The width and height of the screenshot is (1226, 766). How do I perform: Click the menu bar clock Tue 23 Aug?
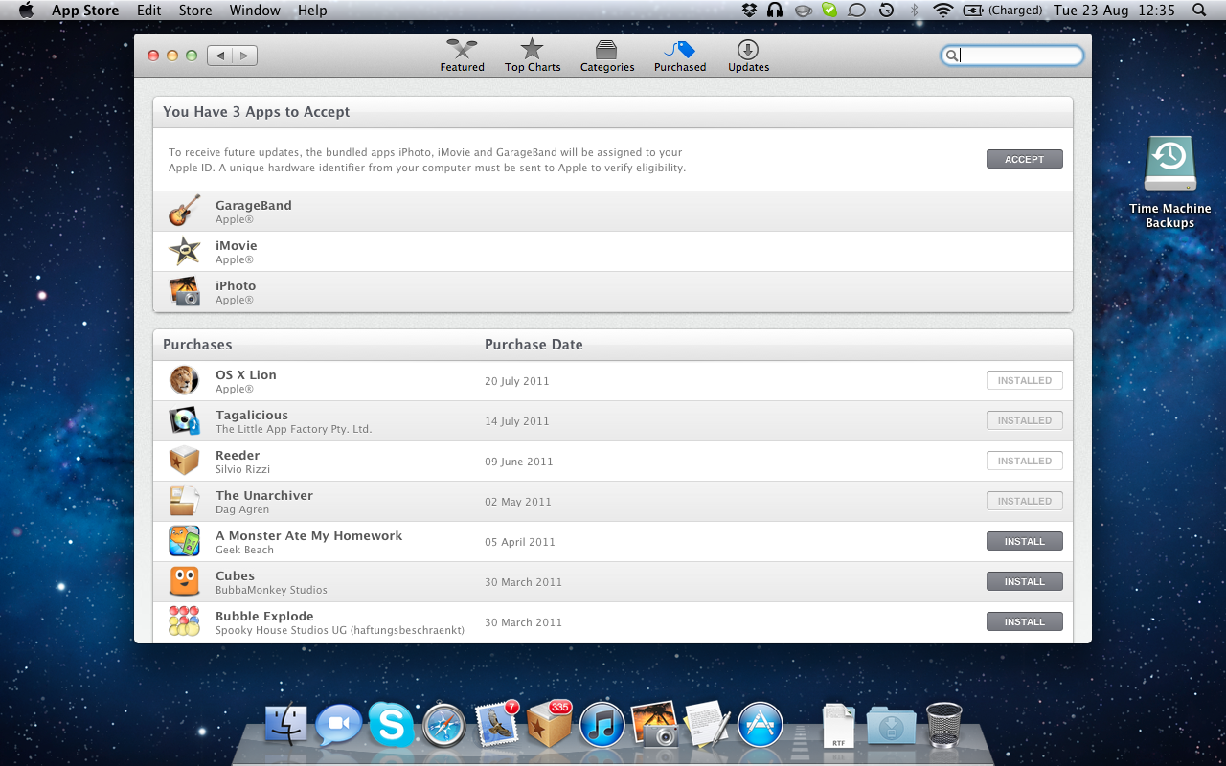[1114, 11]
